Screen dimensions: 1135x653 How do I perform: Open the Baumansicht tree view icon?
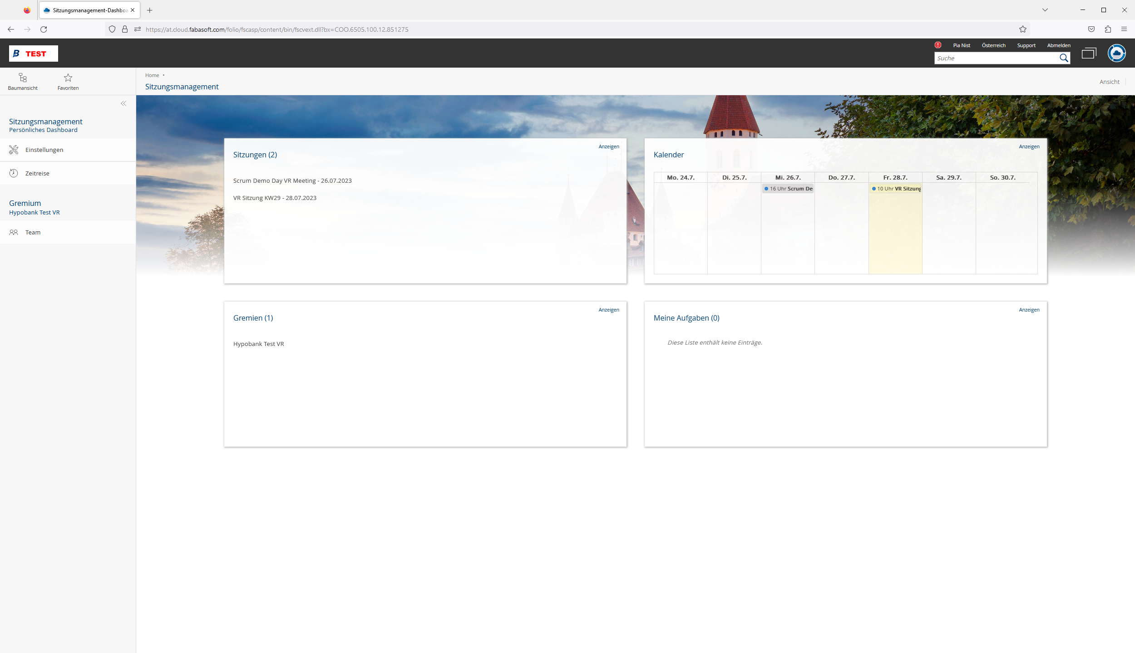22,78
